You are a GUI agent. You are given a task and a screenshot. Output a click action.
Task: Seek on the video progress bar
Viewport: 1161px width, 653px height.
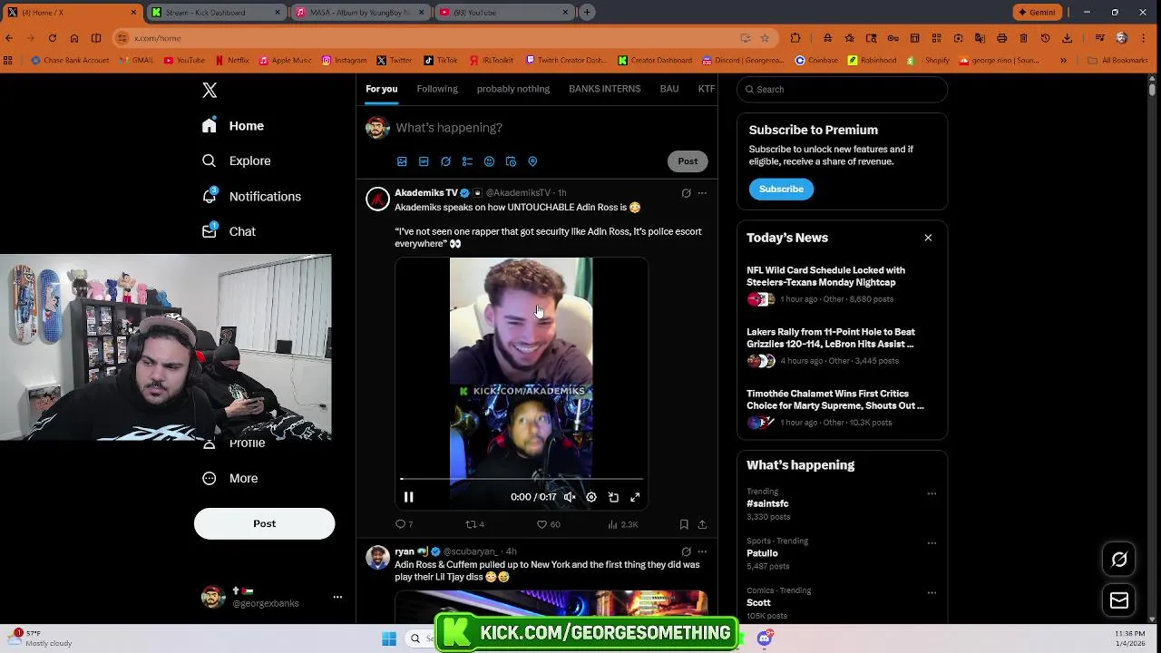click(x=522, y=478)
